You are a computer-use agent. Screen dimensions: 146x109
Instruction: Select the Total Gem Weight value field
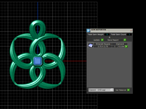pyautogui.click(x=107, y=35)
